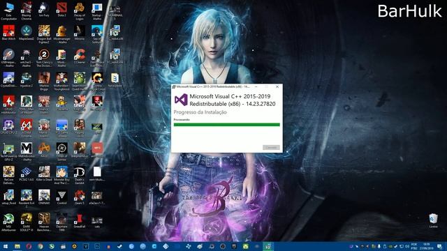The width and height of the screenshot is (447, 251).
Task: Open the Nova pasta zipped folder
Action: [x=115, y=79]
